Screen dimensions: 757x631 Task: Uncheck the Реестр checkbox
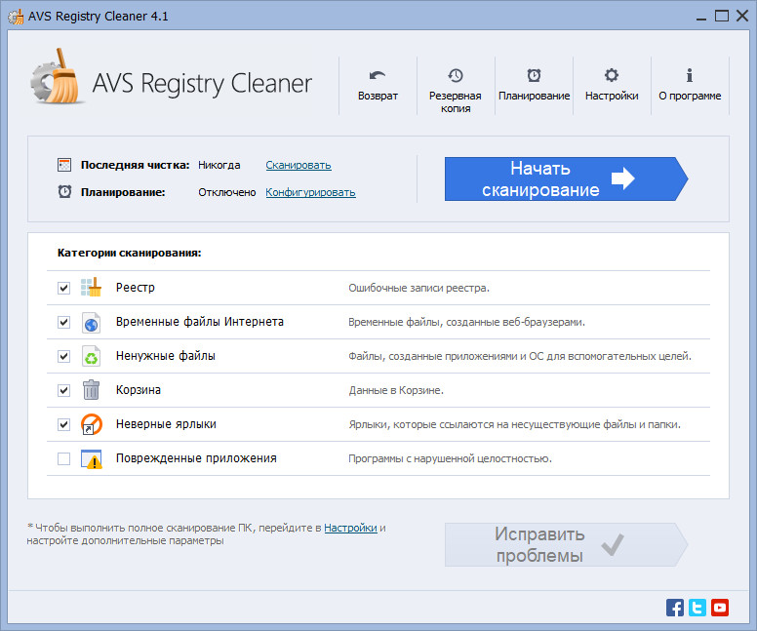64,289
